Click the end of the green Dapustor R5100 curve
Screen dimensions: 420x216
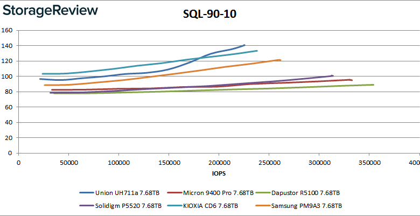click(373, 85)
